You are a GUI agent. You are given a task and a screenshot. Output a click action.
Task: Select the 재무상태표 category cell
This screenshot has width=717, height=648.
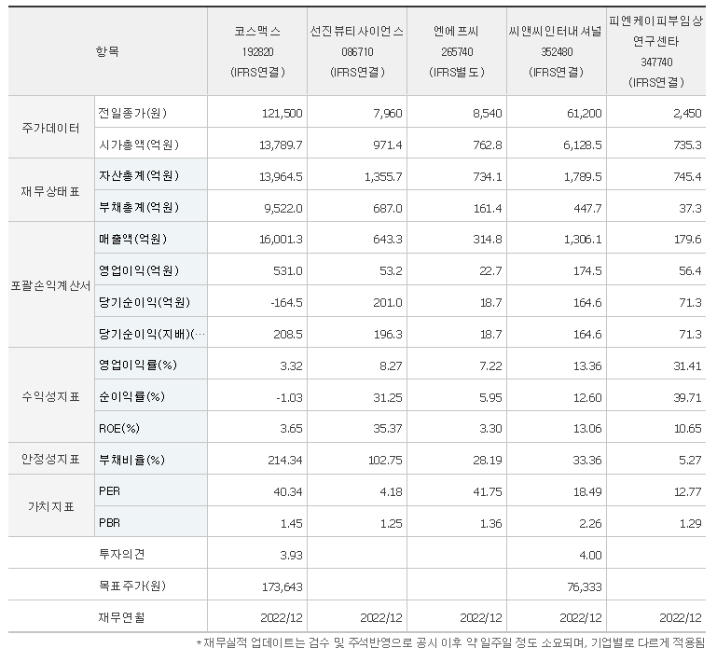[x=51, y=191]
